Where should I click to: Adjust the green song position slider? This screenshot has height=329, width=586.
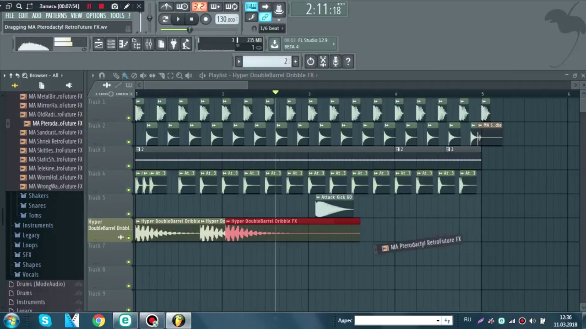[189, 30]
